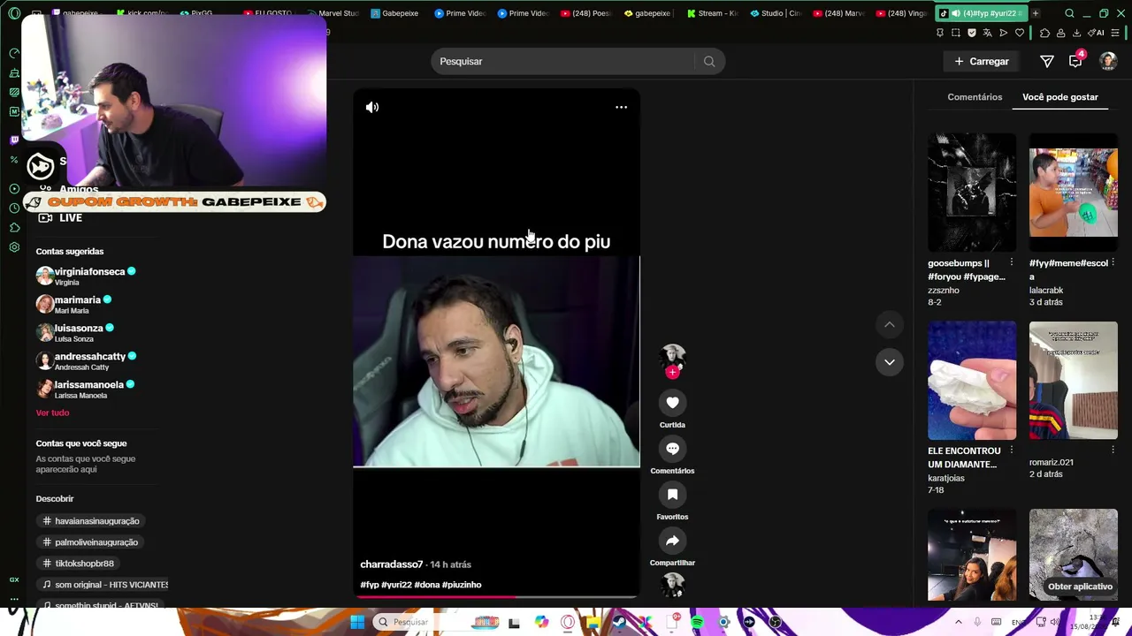Open the spinning sound disc of the video
Screen dimensions: 1132x636
(x=673, y=585)
